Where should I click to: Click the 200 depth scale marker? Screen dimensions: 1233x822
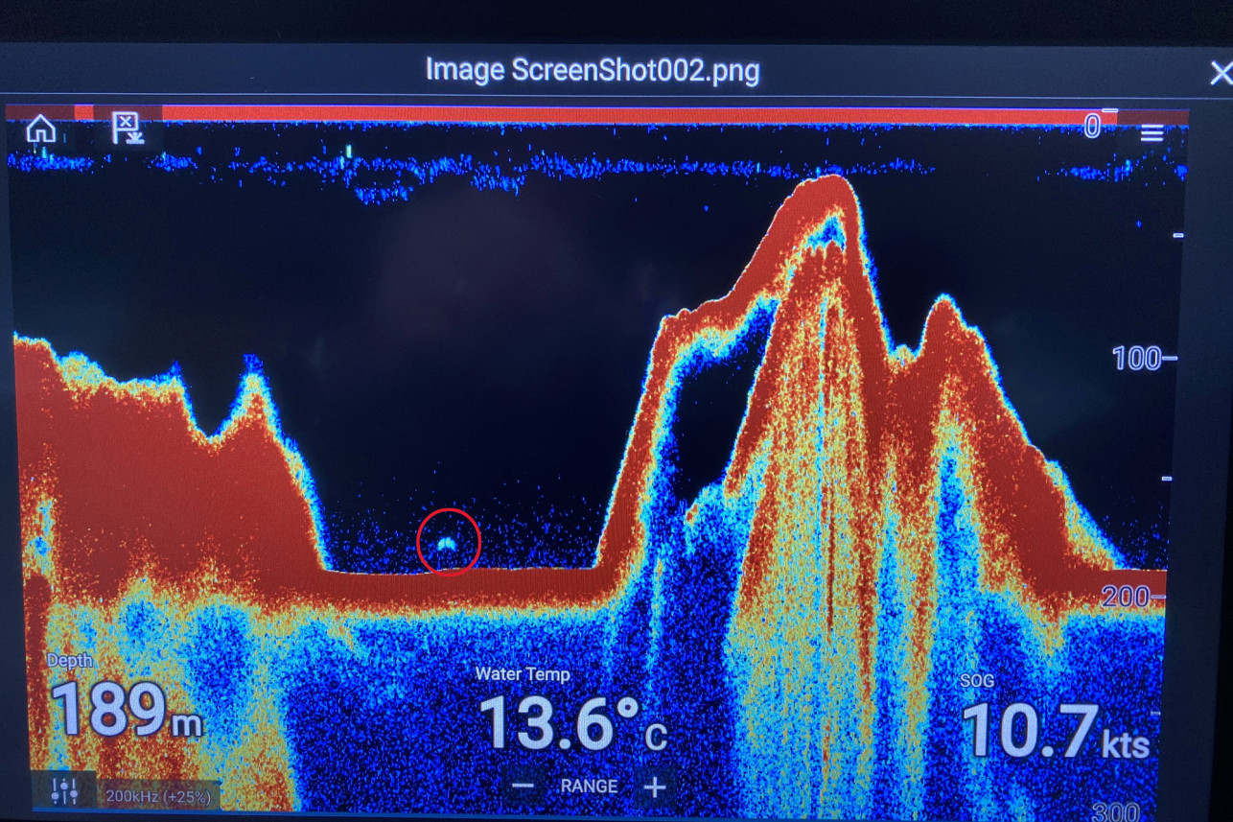pos(1129,598)
